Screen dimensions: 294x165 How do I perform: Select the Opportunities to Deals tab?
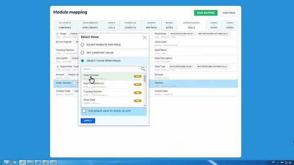[x=192, y=25]
